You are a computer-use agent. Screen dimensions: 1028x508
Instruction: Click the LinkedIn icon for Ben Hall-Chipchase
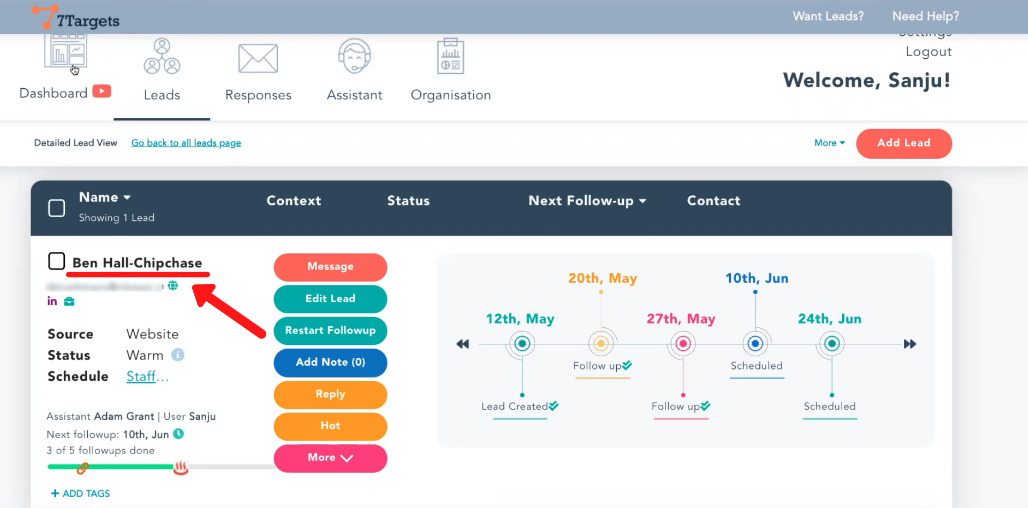(x=52, y=301)
